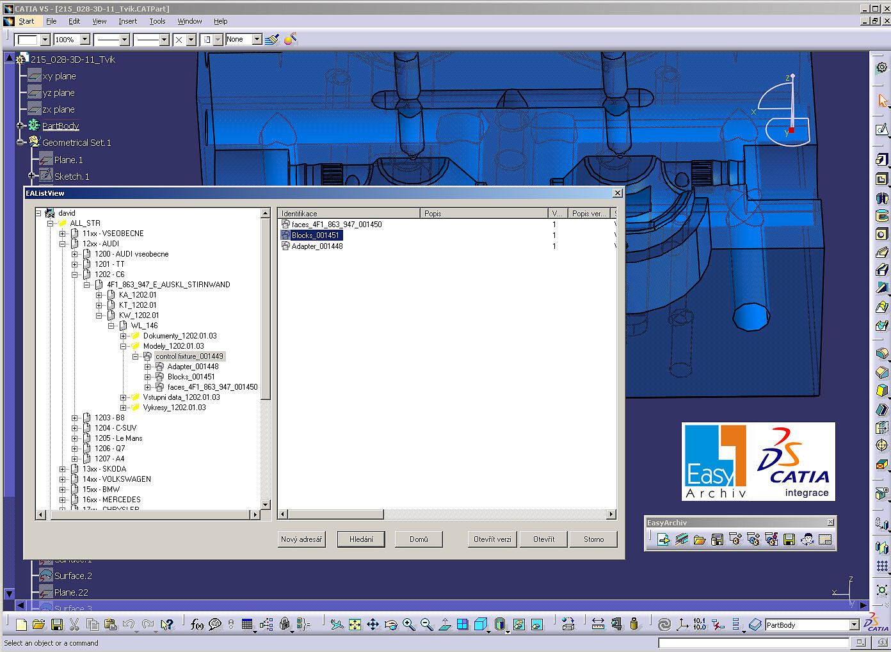Open the Window menu
The height and width of the screenshot is (652, 891).
[x=189, y=21]
